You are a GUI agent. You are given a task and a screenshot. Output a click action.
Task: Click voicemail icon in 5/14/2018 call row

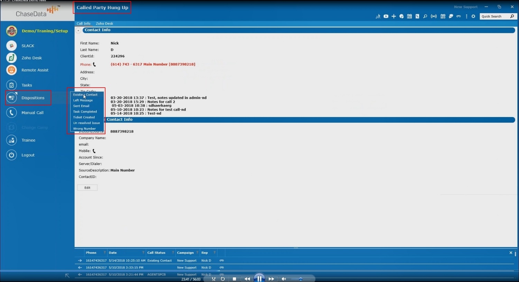point(222,261)
